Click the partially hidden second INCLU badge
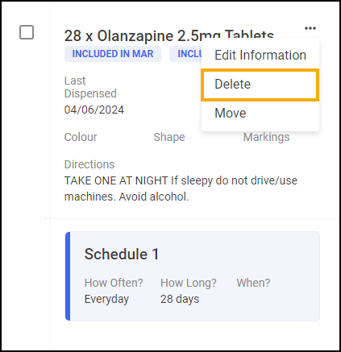This screenshot has width=341, height=352. click(x=186, y=54)
